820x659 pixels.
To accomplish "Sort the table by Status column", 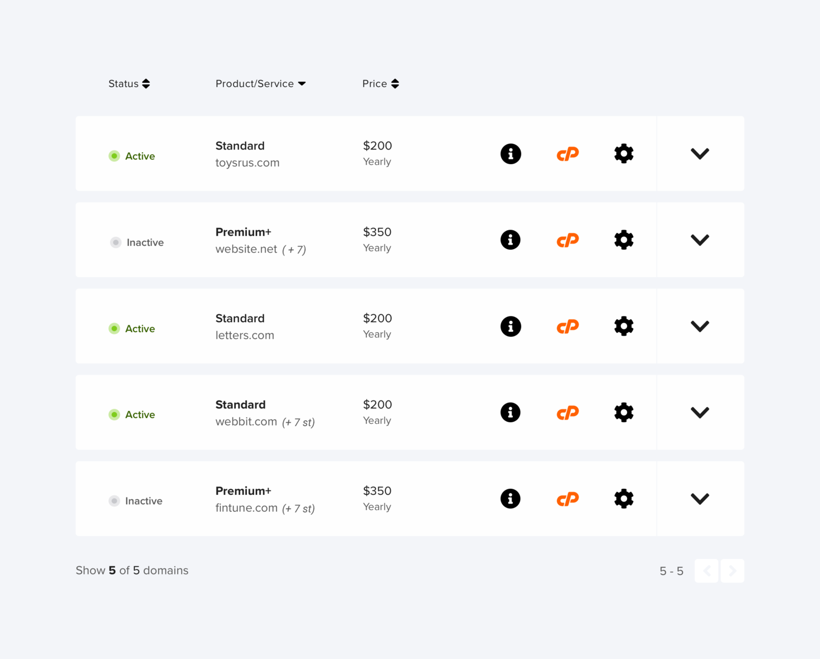I will pos(146,83).
